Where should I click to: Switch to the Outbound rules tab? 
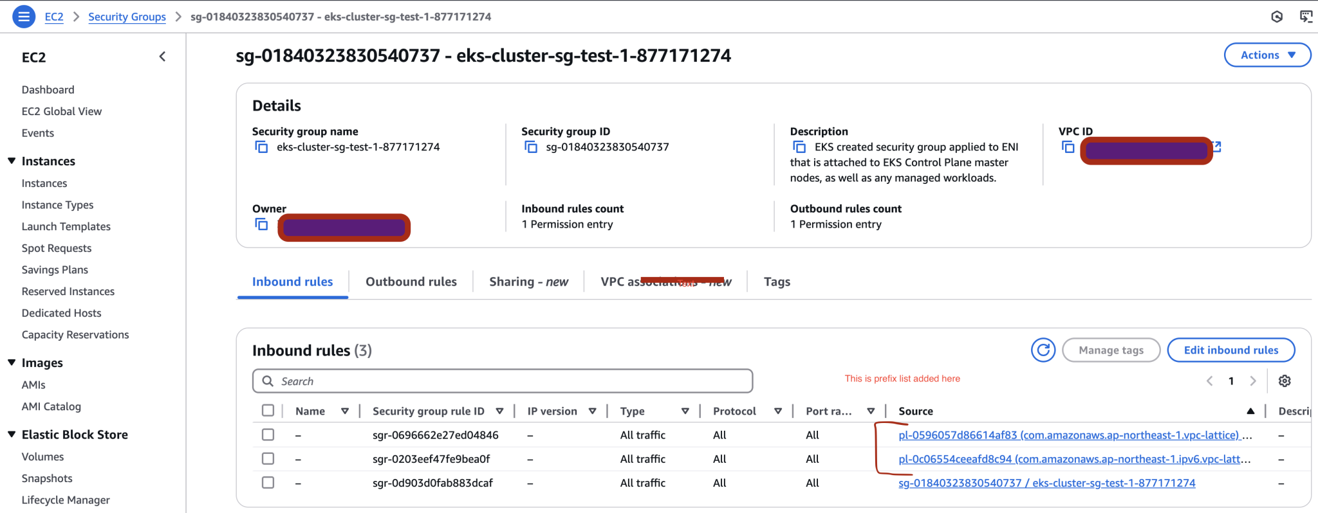pyautogui.click(x=411, y=282)
